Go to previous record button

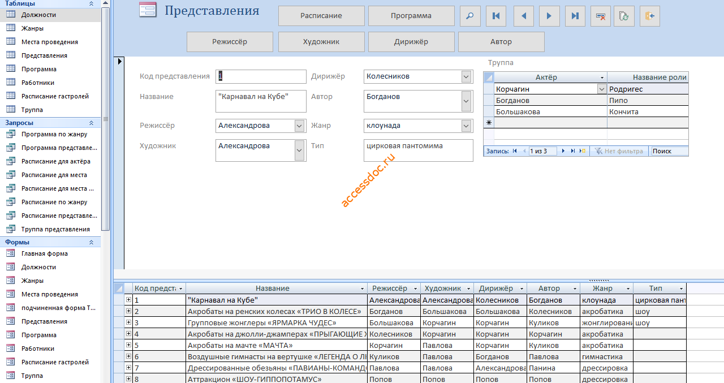524,16
